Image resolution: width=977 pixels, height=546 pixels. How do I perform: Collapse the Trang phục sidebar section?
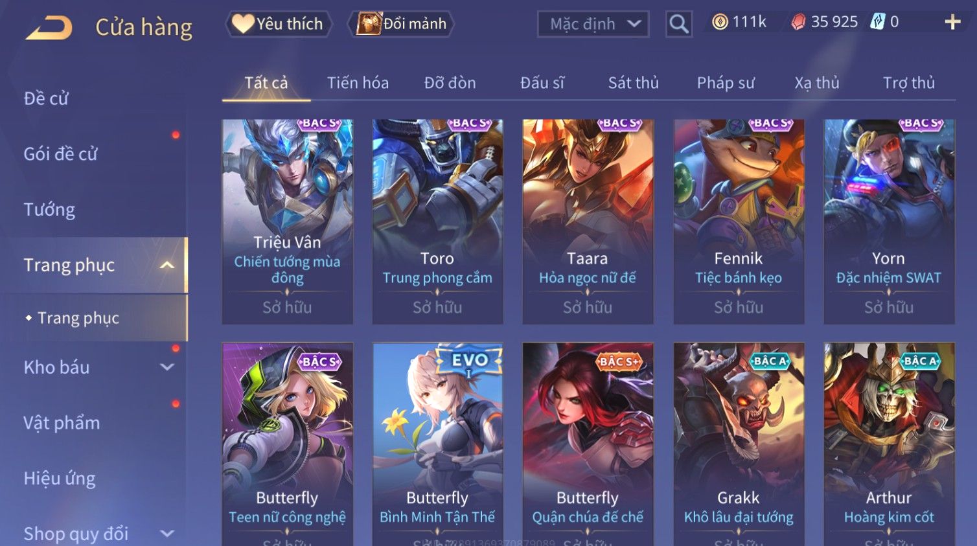pyautogui.click(x=167, y=265)
